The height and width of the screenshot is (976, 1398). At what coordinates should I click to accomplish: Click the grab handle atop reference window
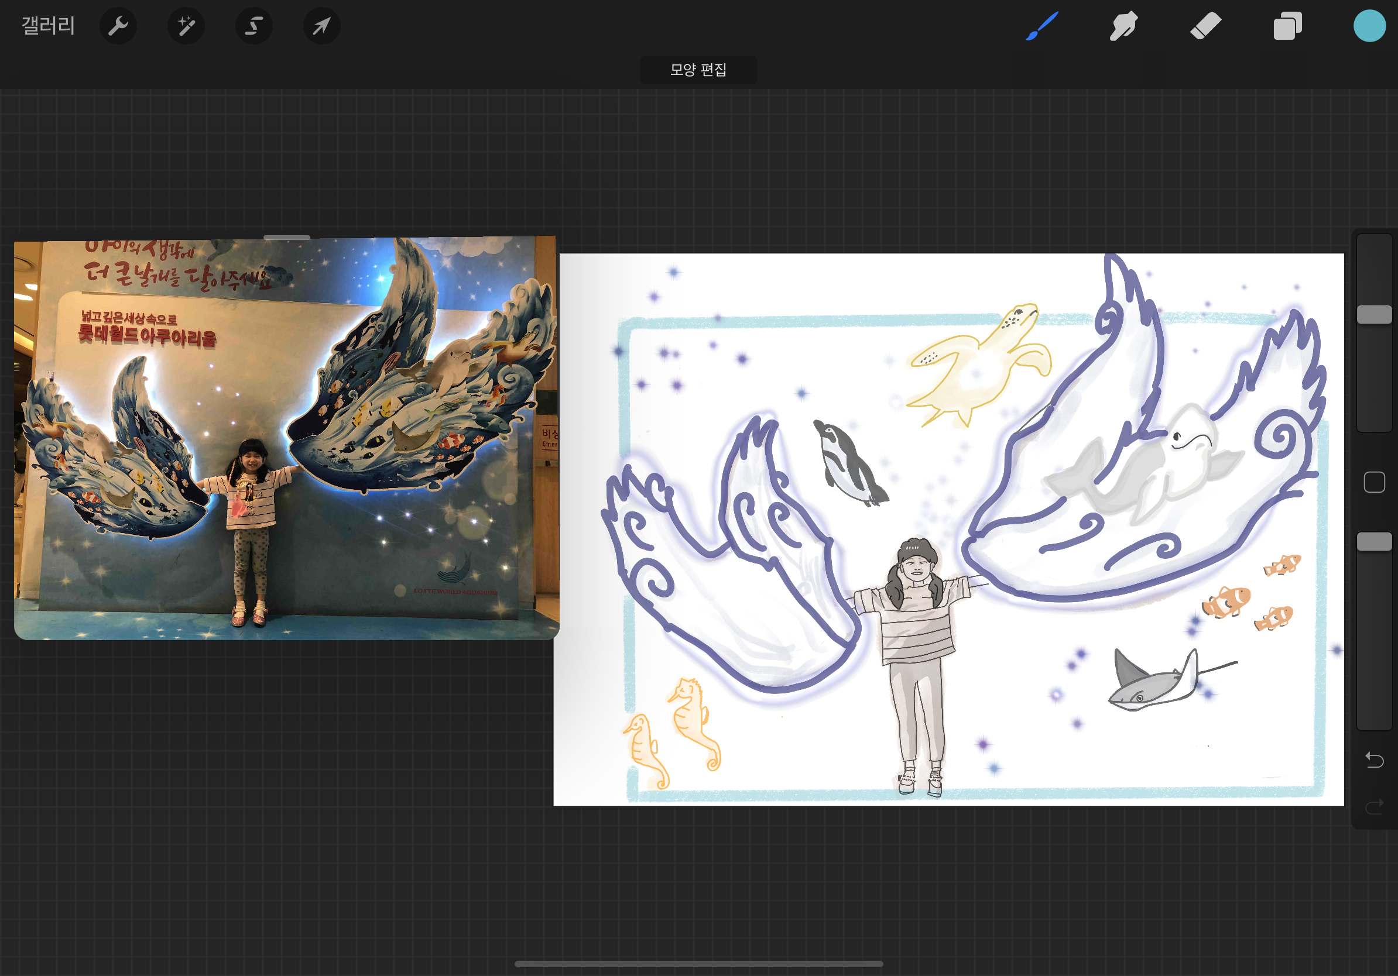(287, 237)
